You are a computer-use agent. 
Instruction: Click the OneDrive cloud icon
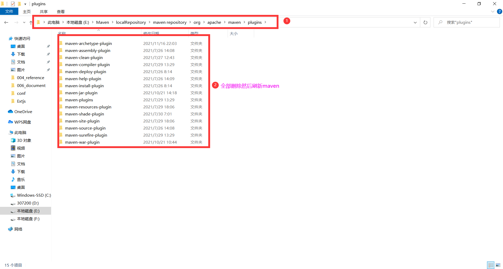(x=10, y=112)
